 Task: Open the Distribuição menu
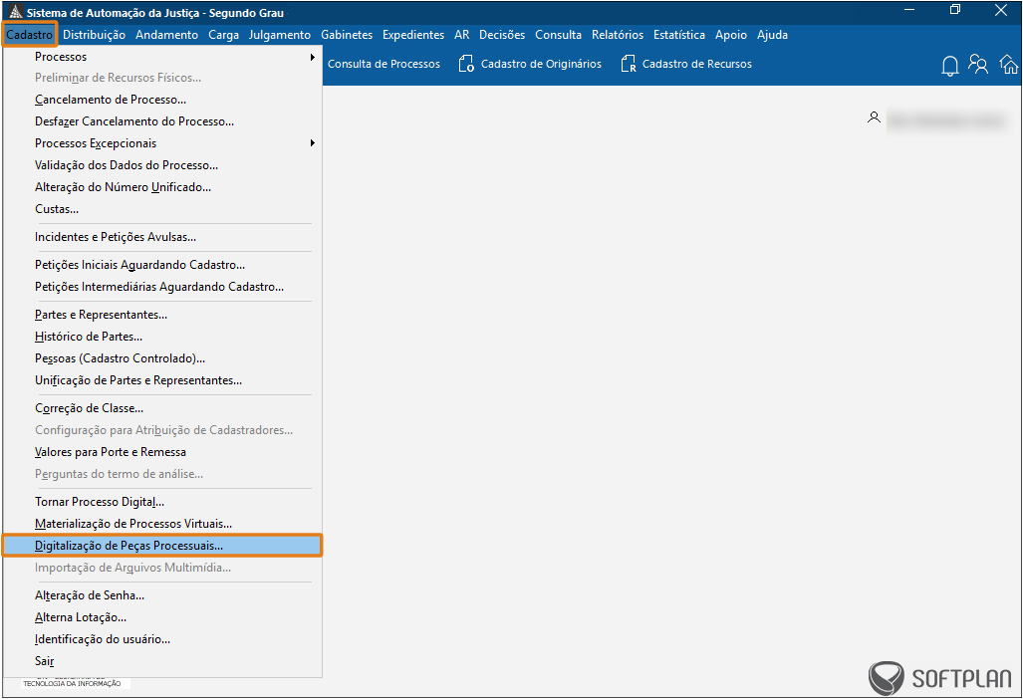pos(94,35)
